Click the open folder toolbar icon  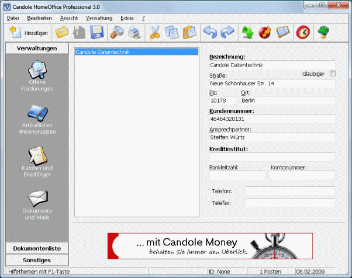(62, 33)
